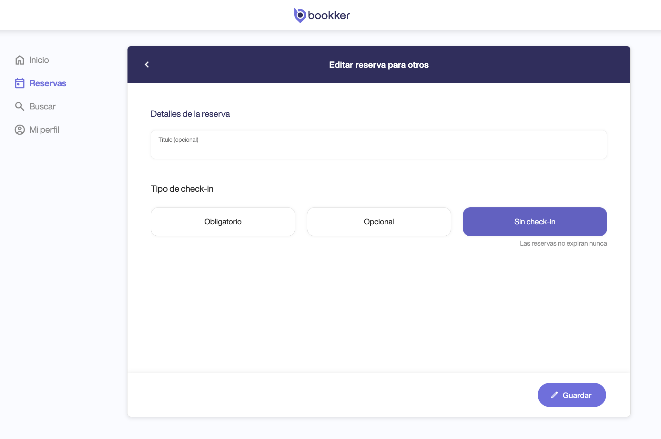Click the bookker wordmark text
This screenshot has width=661, height=439.
click(x=329, y=15)
